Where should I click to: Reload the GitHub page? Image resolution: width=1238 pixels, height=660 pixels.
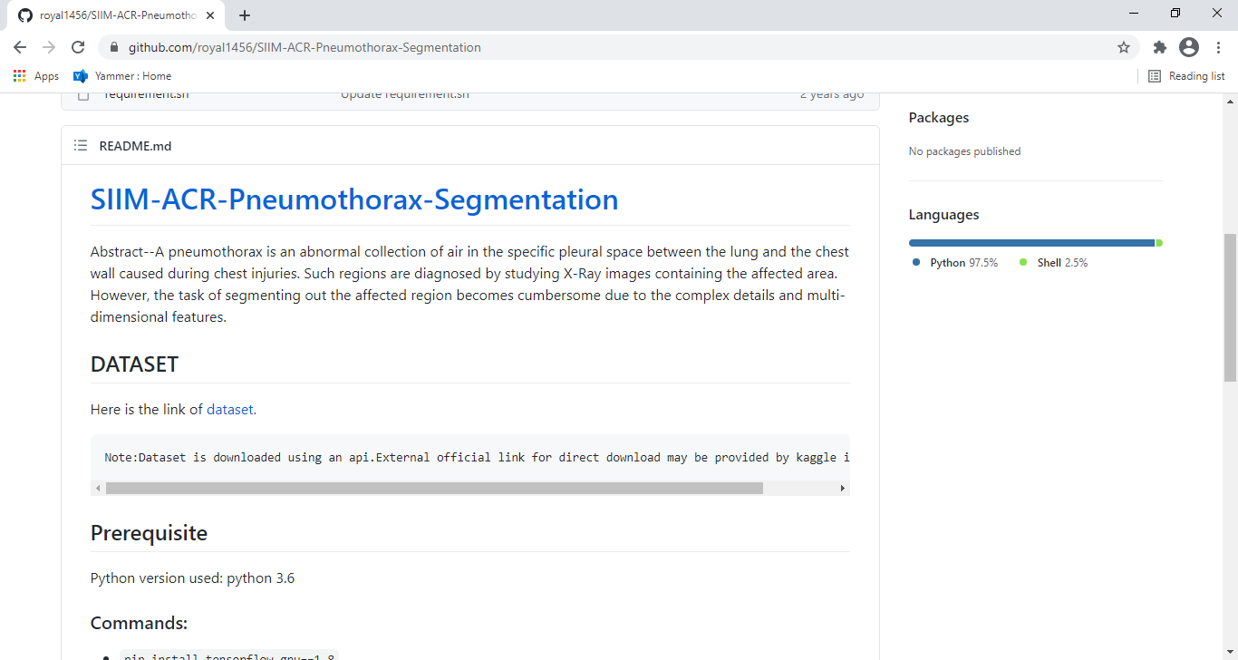point(78,47)
